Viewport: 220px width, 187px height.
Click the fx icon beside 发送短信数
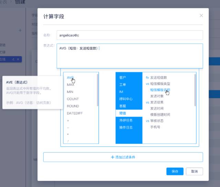(x=147, y=78)
